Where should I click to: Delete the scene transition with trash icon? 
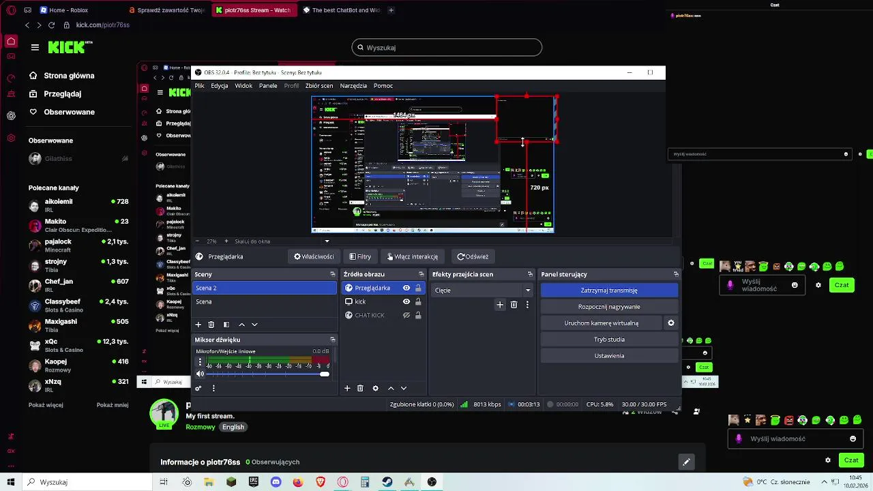tap(514, 305)
